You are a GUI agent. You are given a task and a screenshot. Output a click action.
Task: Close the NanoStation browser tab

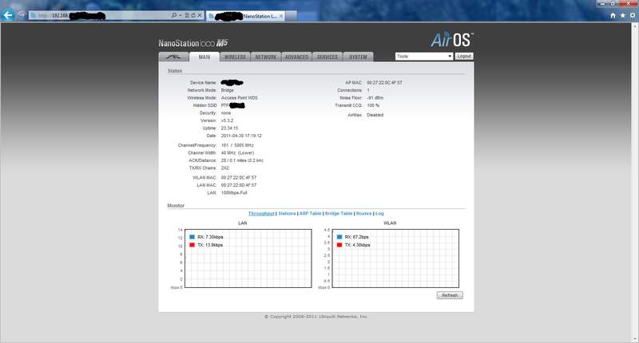[x=281, y=16]
